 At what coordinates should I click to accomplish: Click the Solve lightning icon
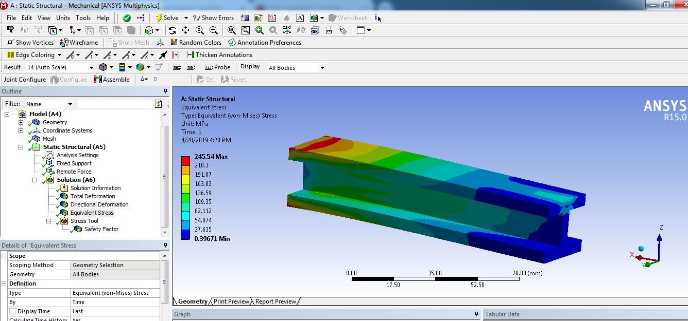tap(159, 17)
